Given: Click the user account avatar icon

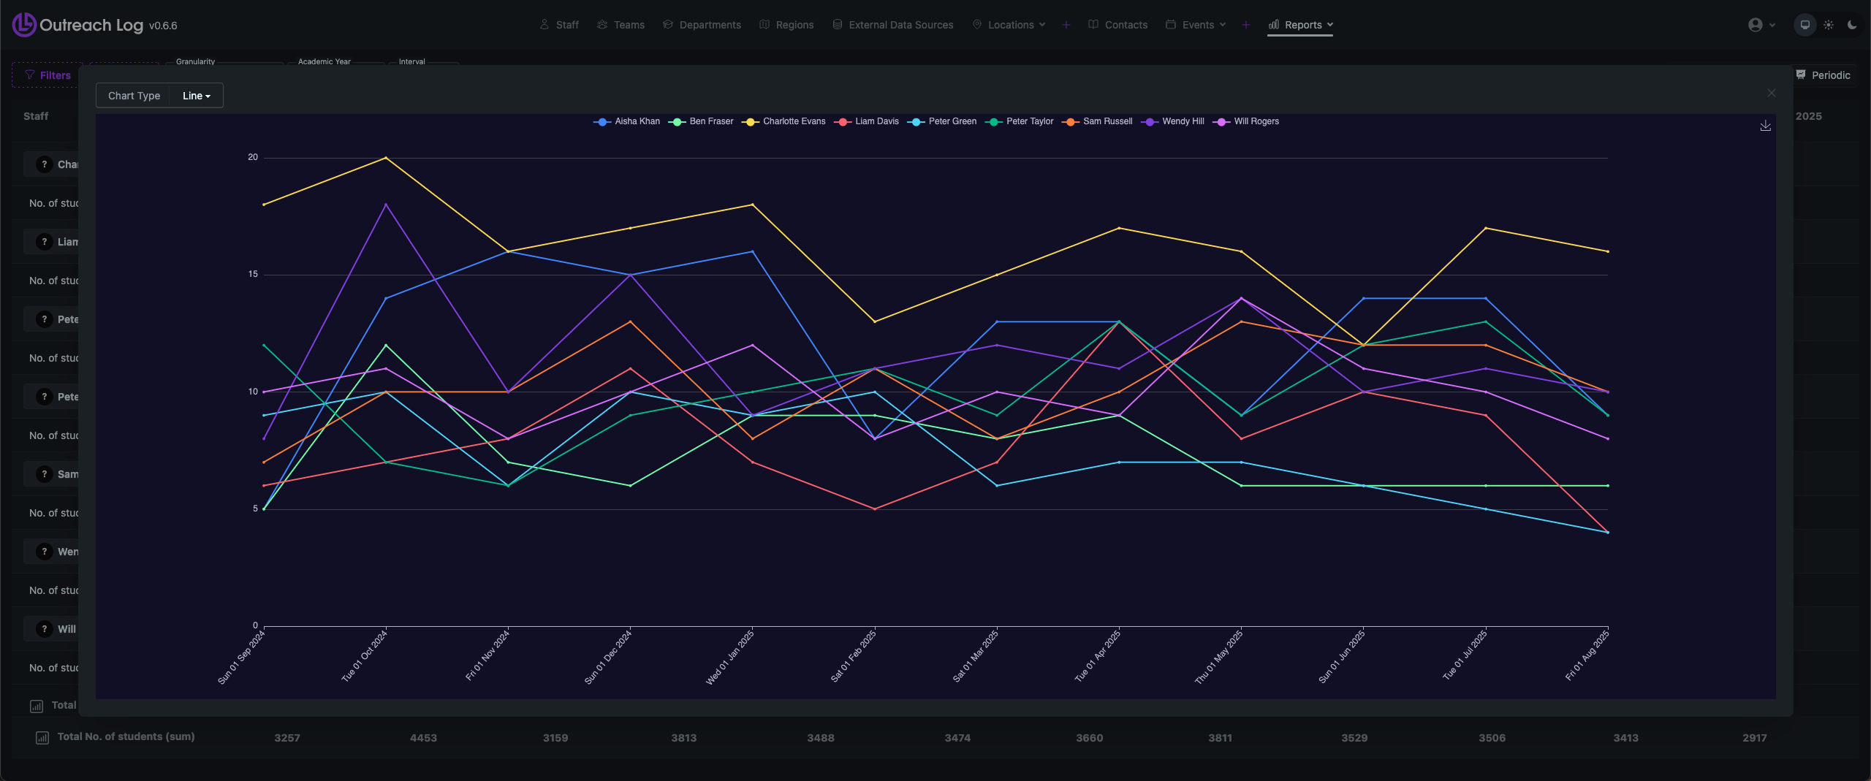Looking at the screenshot, I should (x=1756, y=25).
